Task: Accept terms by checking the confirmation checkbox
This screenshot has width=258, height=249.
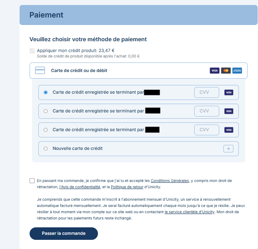Action: (32, 181)
